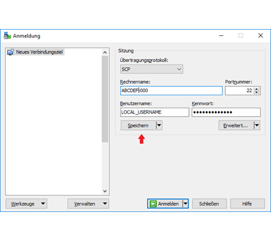Click the Schließen button

pos(209,204)
